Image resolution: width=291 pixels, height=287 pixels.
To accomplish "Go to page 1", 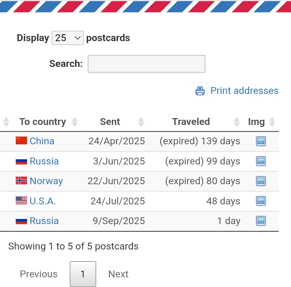I will (x=83, y=274).
